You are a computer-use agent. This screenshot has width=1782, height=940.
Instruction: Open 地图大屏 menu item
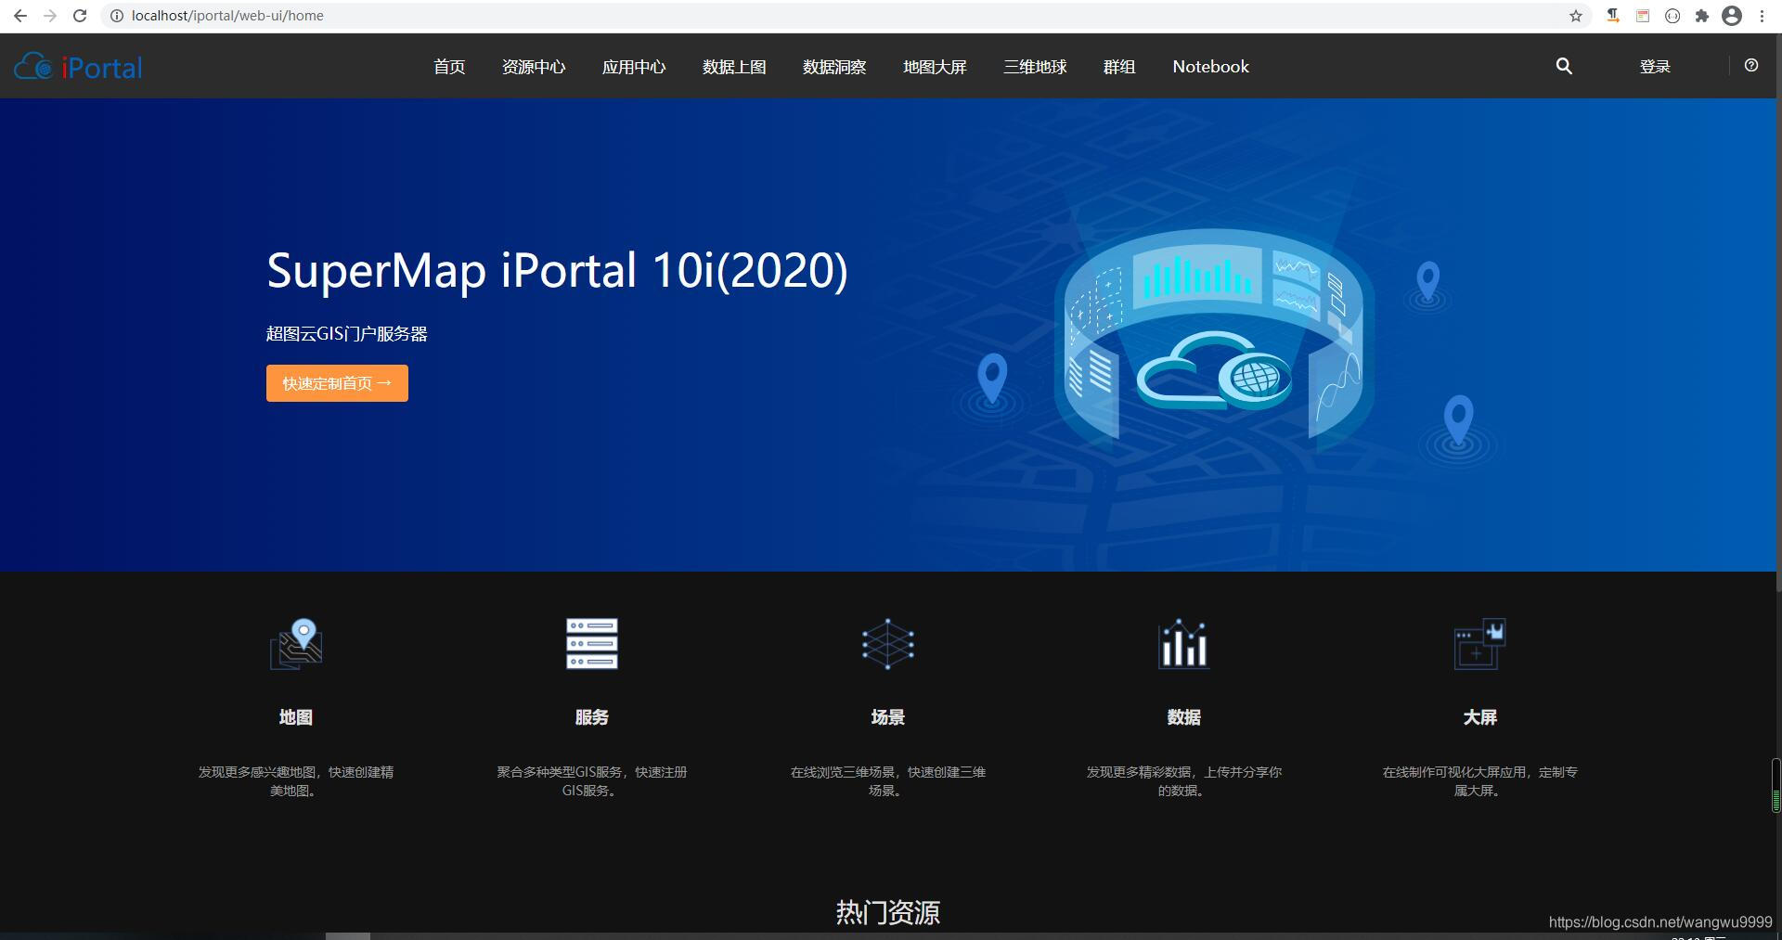click(935, 67)
